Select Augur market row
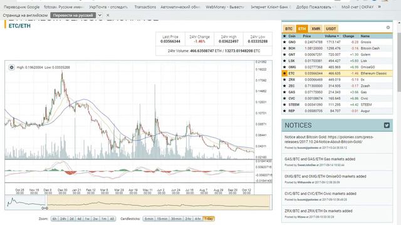The height and width of the screenshot is (225, 401). point(337,111)
